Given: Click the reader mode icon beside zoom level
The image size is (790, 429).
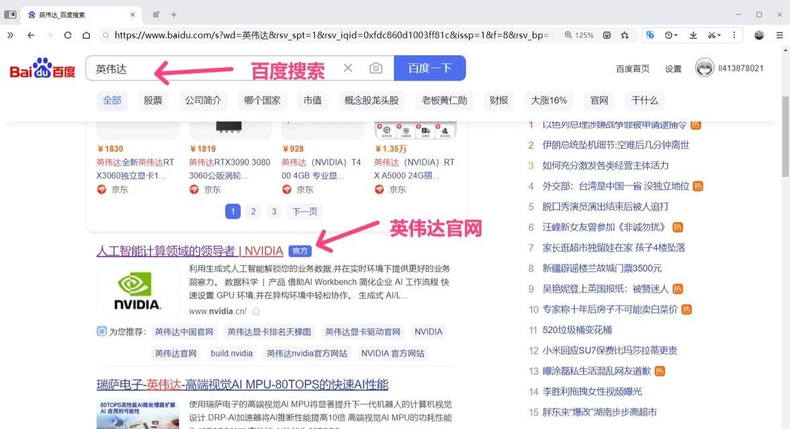Looking at the screenshot, I should 607,36.
